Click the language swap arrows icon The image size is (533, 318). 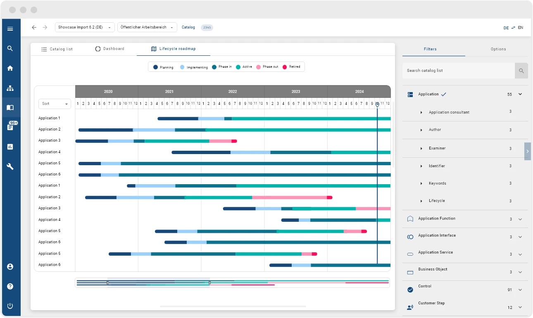[x=513, y=28]
